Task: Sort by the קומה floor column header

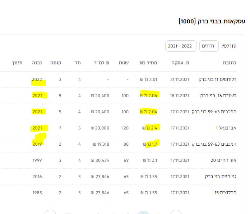Action: tap(56, 63)
